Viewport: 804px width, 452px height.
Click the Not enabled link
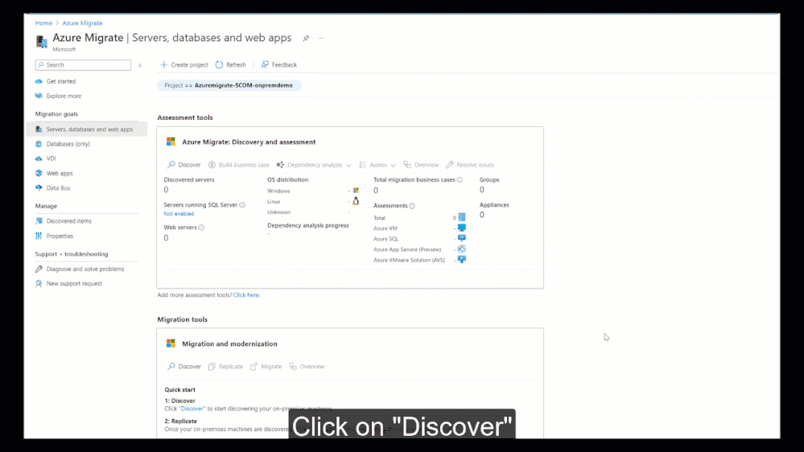(x=179, y=214)
